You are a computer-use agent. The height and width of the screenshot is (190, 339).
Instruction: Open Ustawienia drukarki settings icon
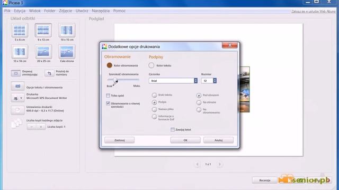(17, 110)
